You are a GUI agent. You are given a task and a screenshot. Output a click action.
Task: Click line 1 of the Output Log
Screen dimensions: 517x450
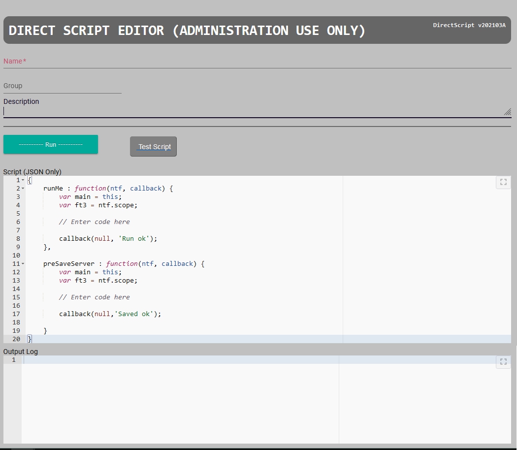tap(148, 360)
